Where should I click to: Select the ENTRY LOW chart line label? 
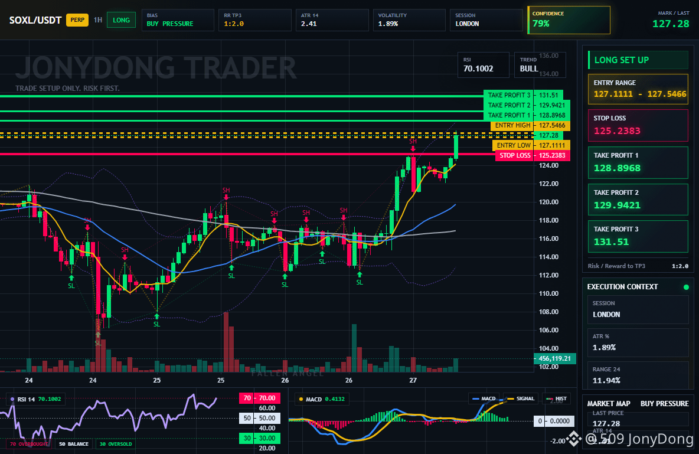click(512, 145)
